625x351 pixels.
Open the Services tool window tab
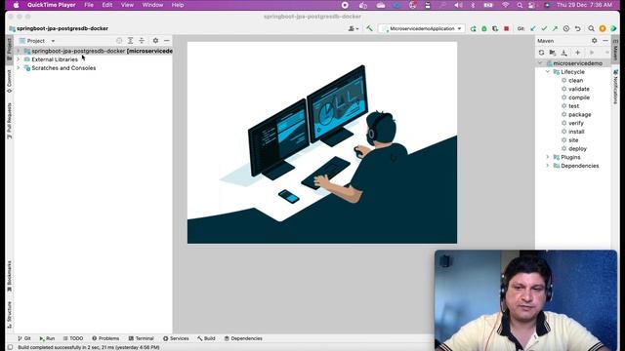click(176, 338)
